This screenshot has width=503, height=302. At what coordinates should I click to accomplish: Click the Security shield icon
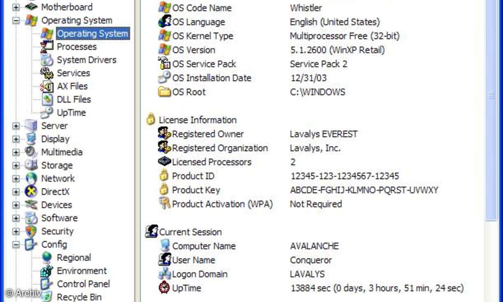click(x=31, y=231)
